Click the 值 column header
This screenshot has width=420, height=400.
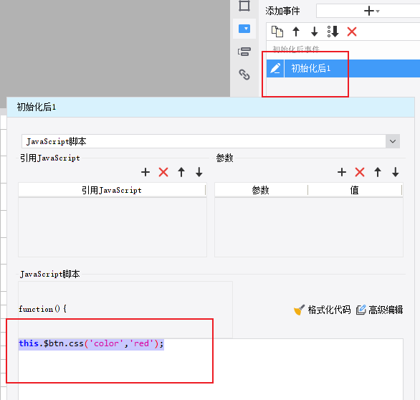[355, 190]
